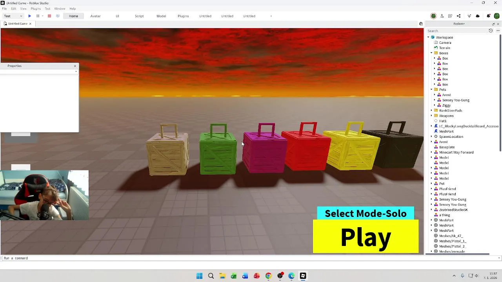Click the viewport settings icon

(421, 24)
